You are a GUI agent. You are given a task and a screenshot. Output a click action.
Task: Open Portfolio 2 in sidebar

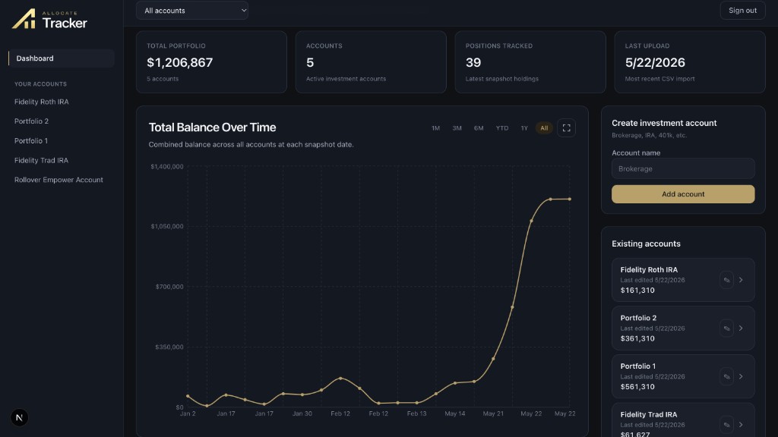pos(31,121)
